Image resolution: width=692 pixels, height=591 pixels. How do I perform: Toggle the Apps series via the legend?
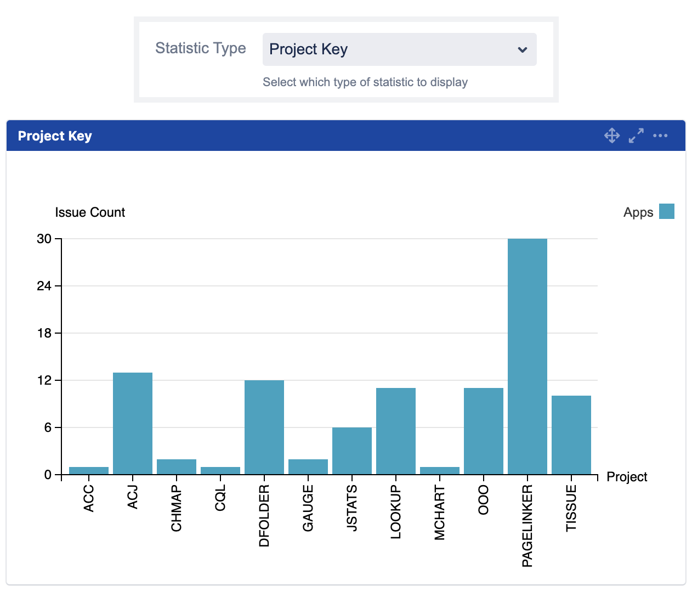pos(638,212)
